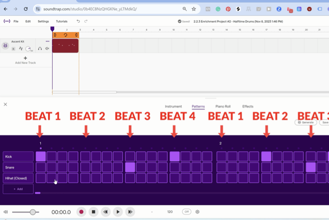Rewind to the beginning
This screenshot has height=220, width=329.
pyautogui.click(x=106, y=212)
